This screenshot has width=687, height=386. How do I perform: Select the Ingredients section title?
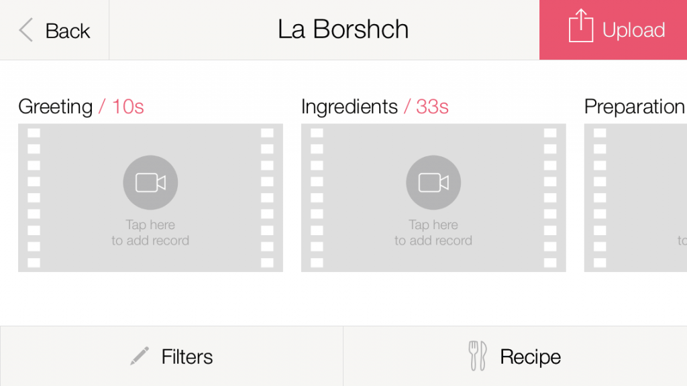click(x=349, y=107)
